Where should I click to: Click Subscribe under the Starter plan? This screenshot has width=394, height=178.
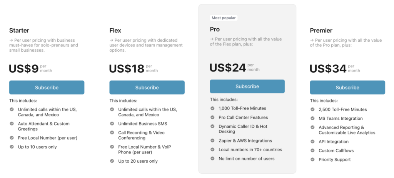[x=47, y=87]
